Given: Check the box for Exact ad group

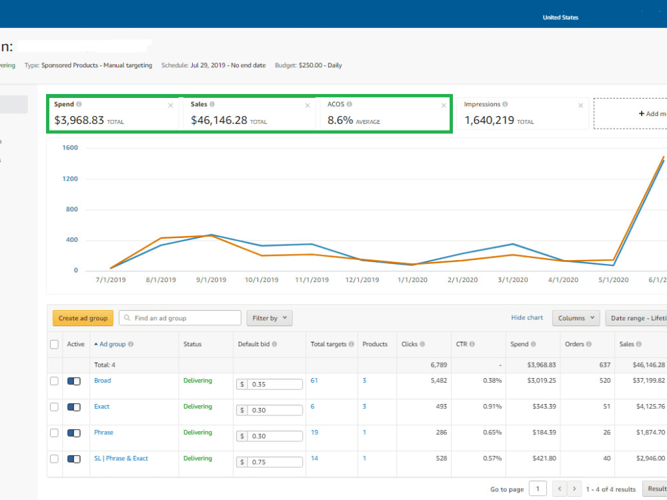Looking at the screenshot, I should pos(54,407).
